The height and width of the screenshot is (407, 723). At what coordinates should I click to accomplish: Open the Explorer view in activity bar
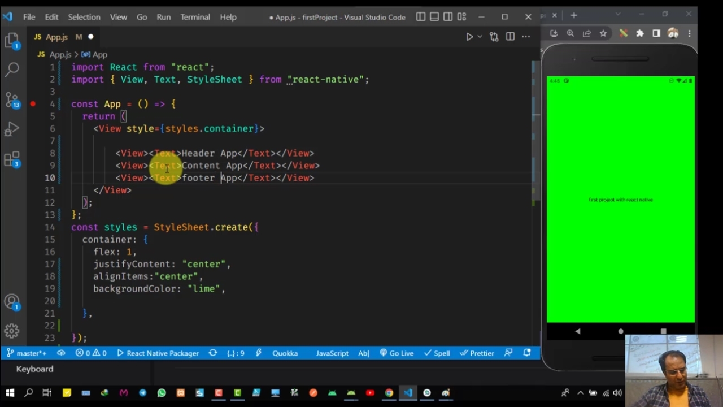pos(12,40)
